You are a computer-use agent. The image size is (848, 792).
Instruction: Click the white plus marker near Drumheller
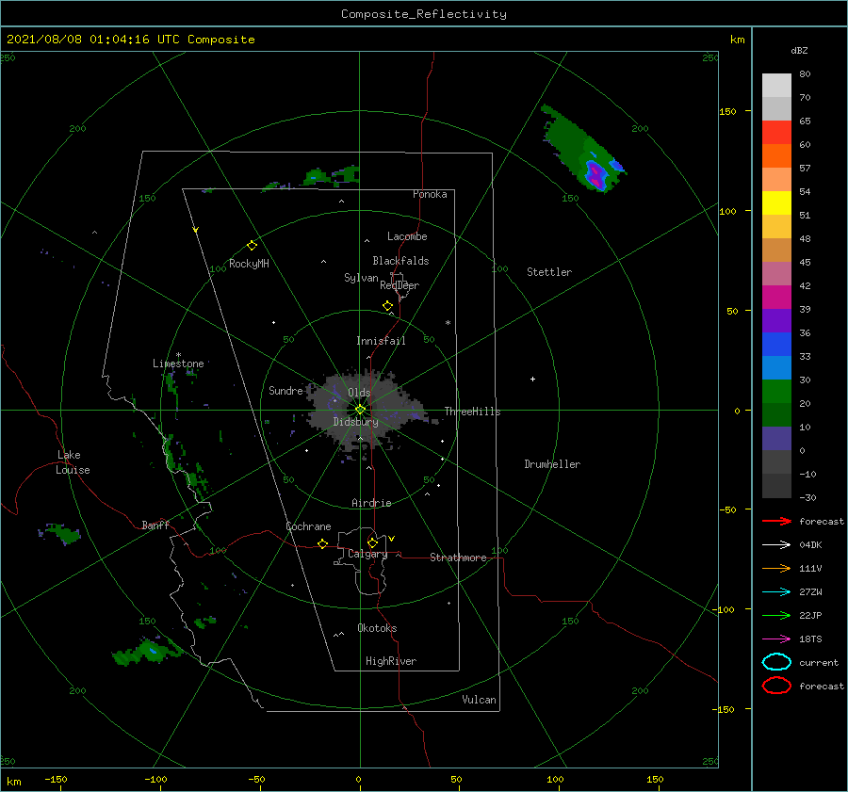coord(532,379)
